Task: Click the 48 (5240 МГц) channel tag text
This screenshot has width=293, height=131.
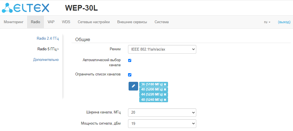Action: 152,100
